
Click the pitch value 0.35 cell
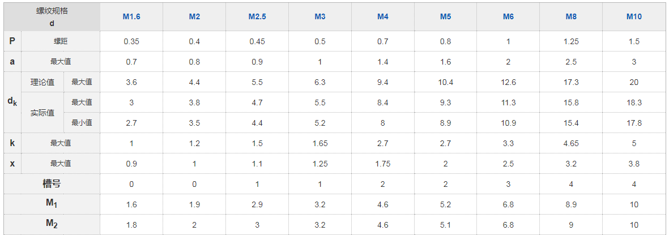pyautogui.click(x=131, y=41)
